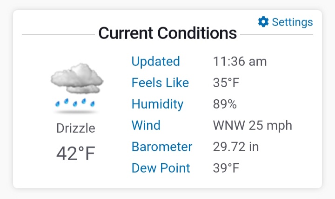Select the Barometer label

(162, 147)
